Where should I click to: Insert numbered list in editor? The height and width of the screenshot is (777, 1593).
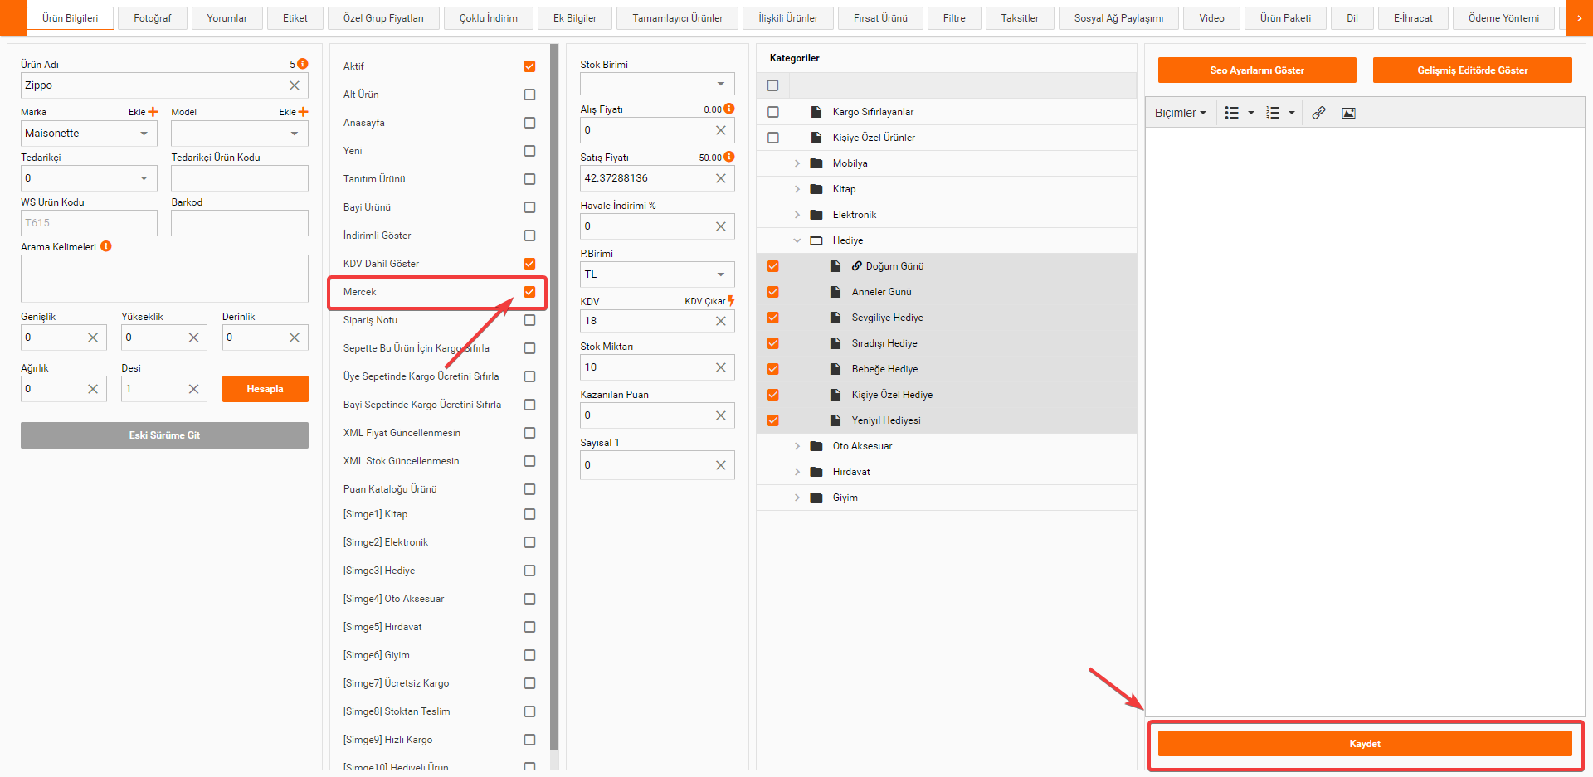coord(1273,113)
